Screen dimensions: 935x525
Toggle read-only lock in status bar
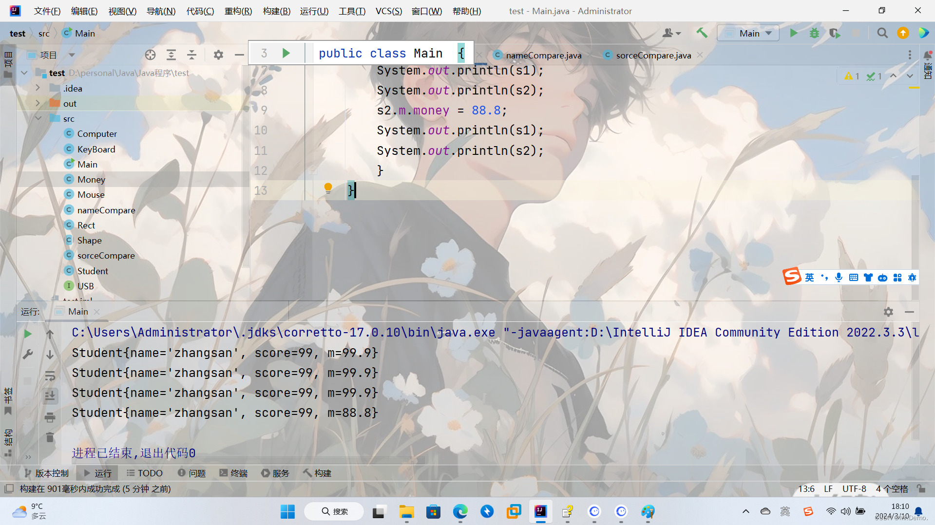tap(921, 488)
